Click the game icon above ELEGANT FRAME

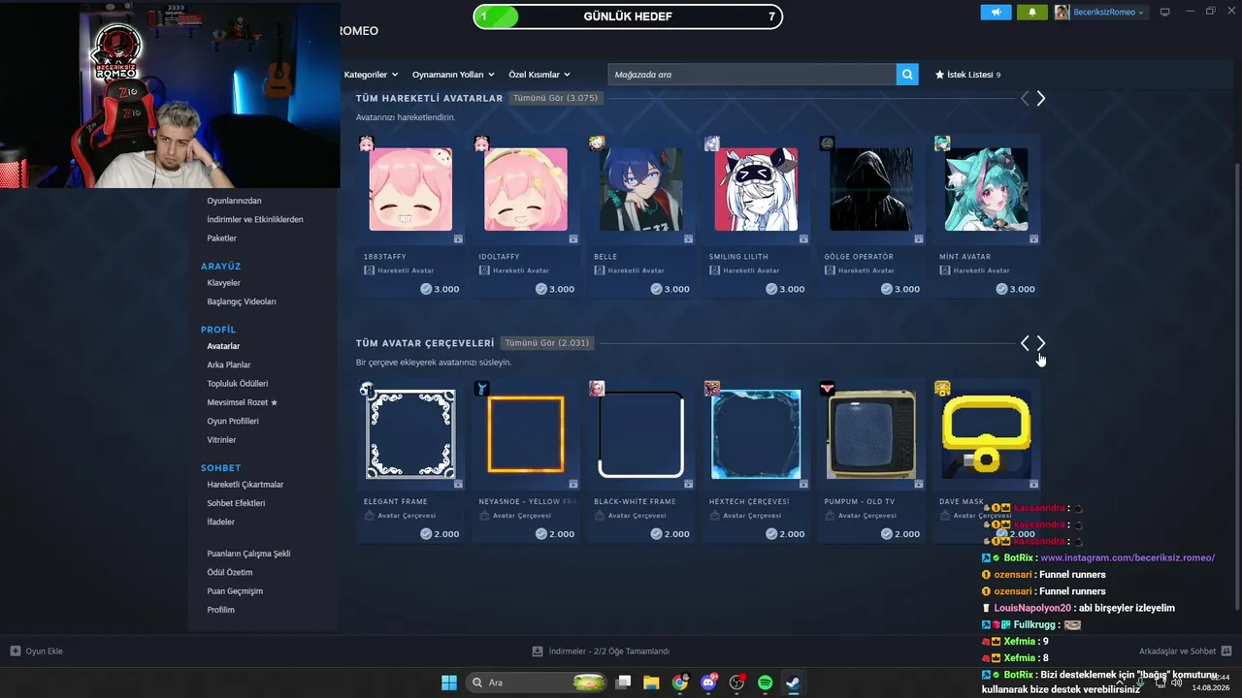[x=367, y=389]
